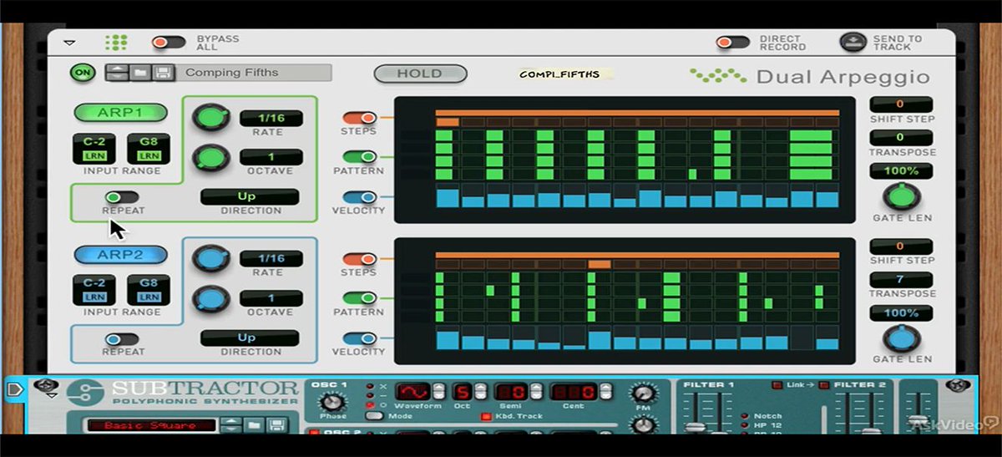
Task: Click the ARP2 Shift Step value display
Action: (x=901, y=246)
